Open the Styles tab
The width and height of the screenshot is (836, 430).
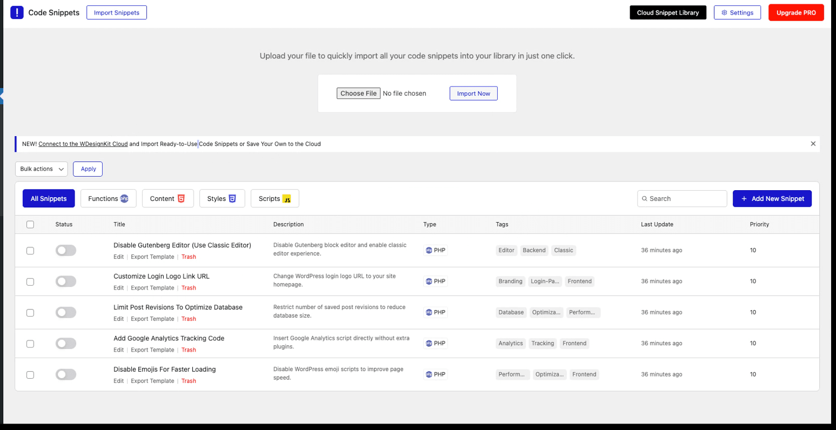point(222,198)
